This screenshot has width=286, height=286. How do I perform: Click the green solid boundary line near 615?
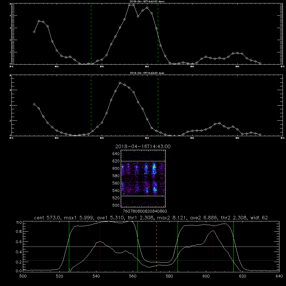point(233,247)
